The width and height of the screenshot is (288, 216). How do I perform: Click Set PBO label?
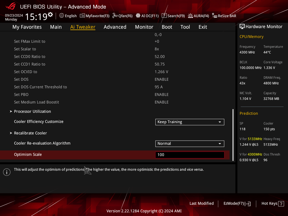pos(21,94)
